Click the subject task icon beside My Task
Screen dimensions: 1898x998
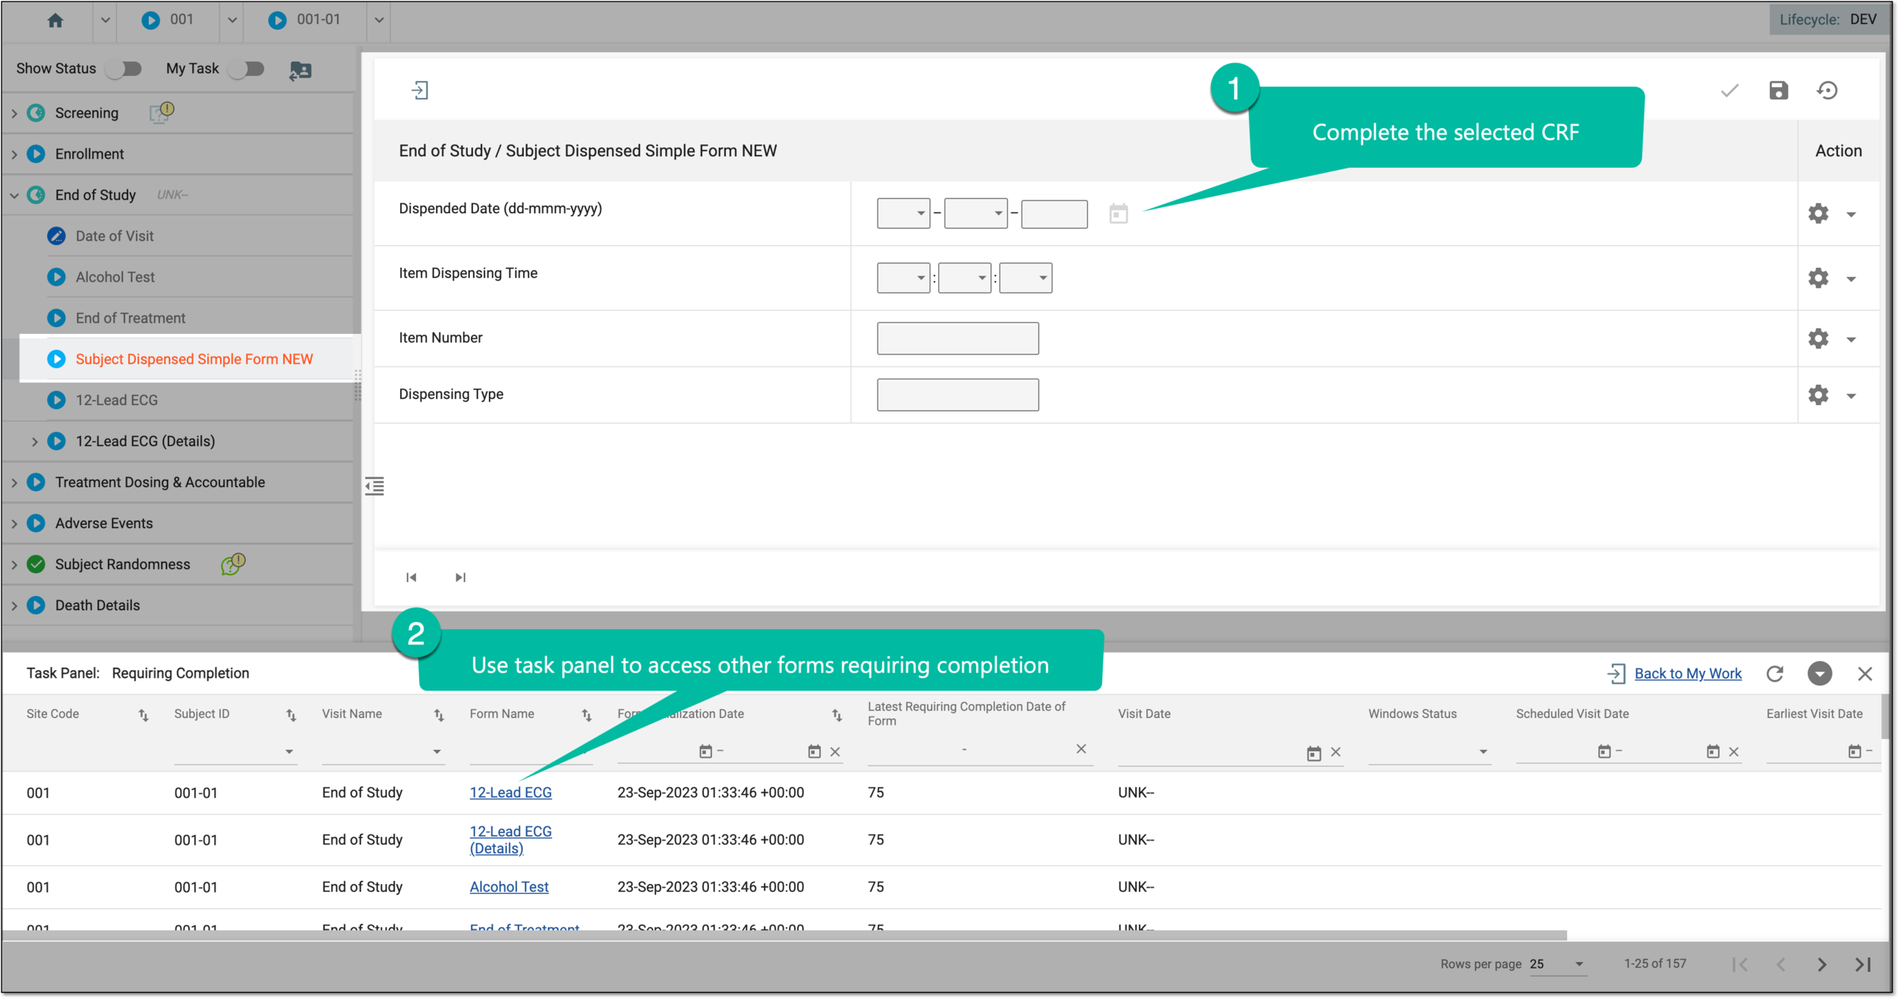click(x=301, y=71)
